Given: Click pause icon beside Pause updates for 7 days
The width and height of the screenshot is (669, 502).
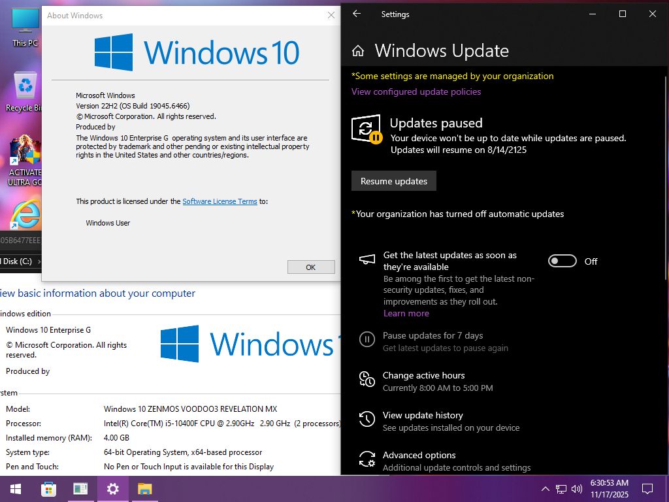Looking at the screenshot, I should tap(367, 340).
